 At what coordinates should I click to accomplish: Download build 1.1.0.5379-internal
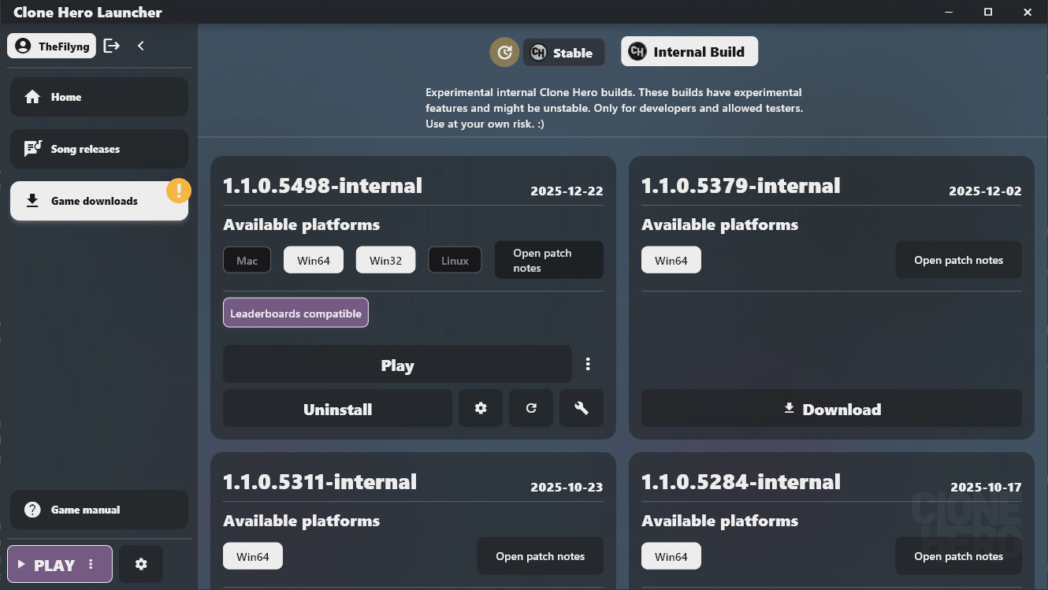[x=831, y=409]
